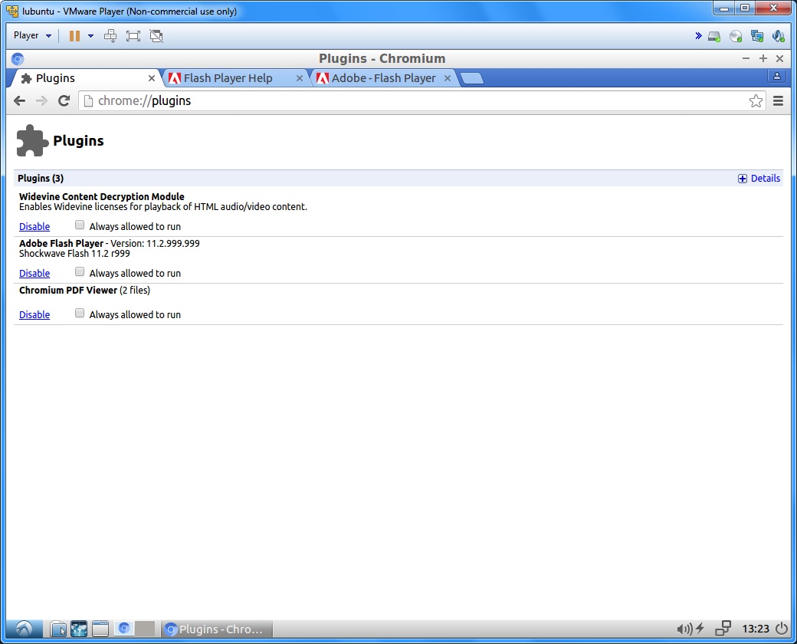The height and width of the screenshot is (644, 797).
Task: Switch to the second gray workspace in pager
Action: click(x=144, y=629)
